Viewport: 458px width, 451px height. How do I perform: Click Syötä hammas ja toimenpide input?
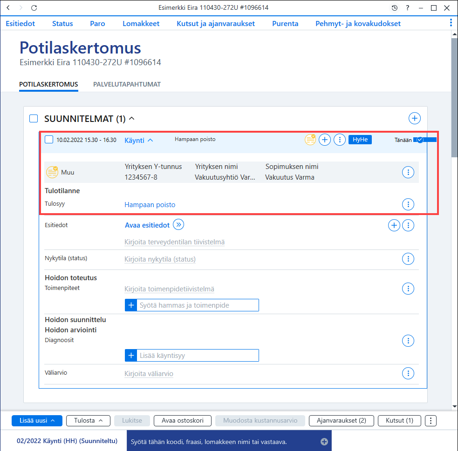pos(198,305)
